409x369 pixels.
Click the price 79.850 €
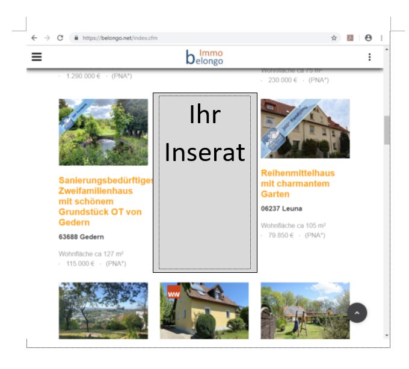pyautogui.click(x=281, y=236)
